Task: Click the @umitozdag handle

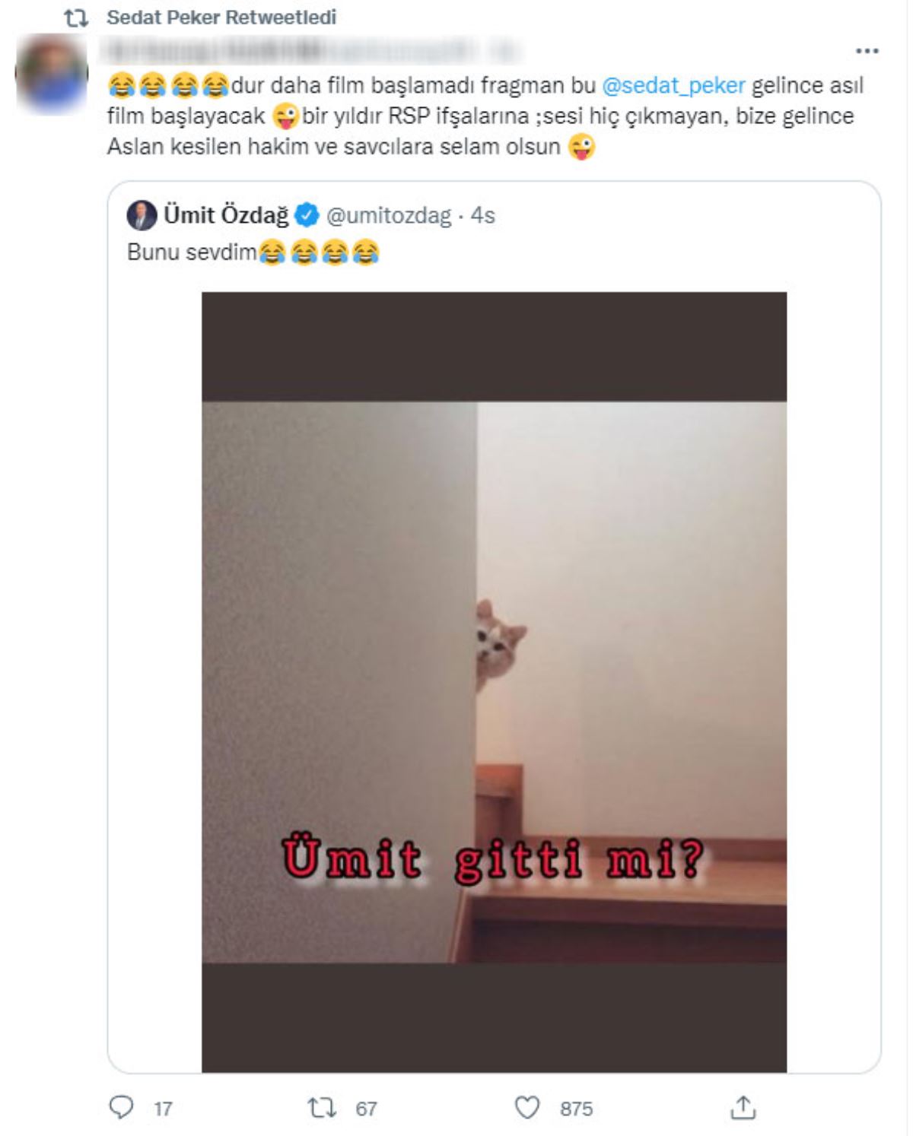Action: [x=388, y=216]
